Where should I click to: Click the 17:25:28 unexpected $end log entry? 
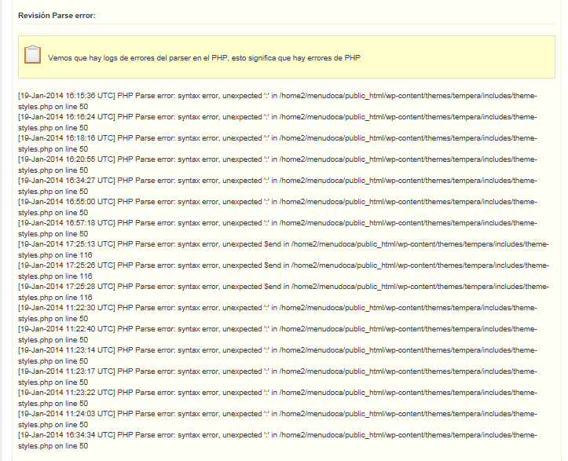tap(284, 292)
